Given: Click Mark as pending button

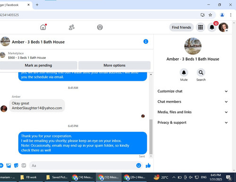Looking at the screenshot, I should pos(38,65).
